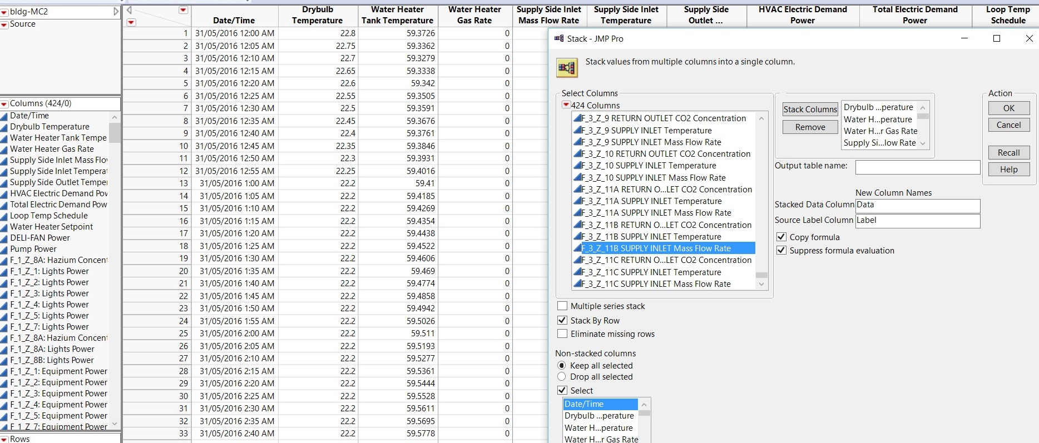Click icon of F_3_Z_11B RETURN O...LET CO2 Concentration
Image resolution: width=1039 pixels, height=443 pixels.
click(577, 225)
